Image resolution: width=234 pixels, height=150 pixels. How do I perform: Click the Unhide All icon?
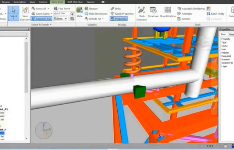87,19
